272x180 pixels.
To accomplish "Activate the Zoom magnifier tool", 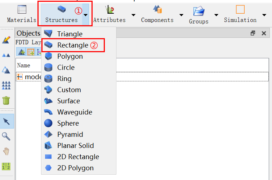I will point(6,136).
